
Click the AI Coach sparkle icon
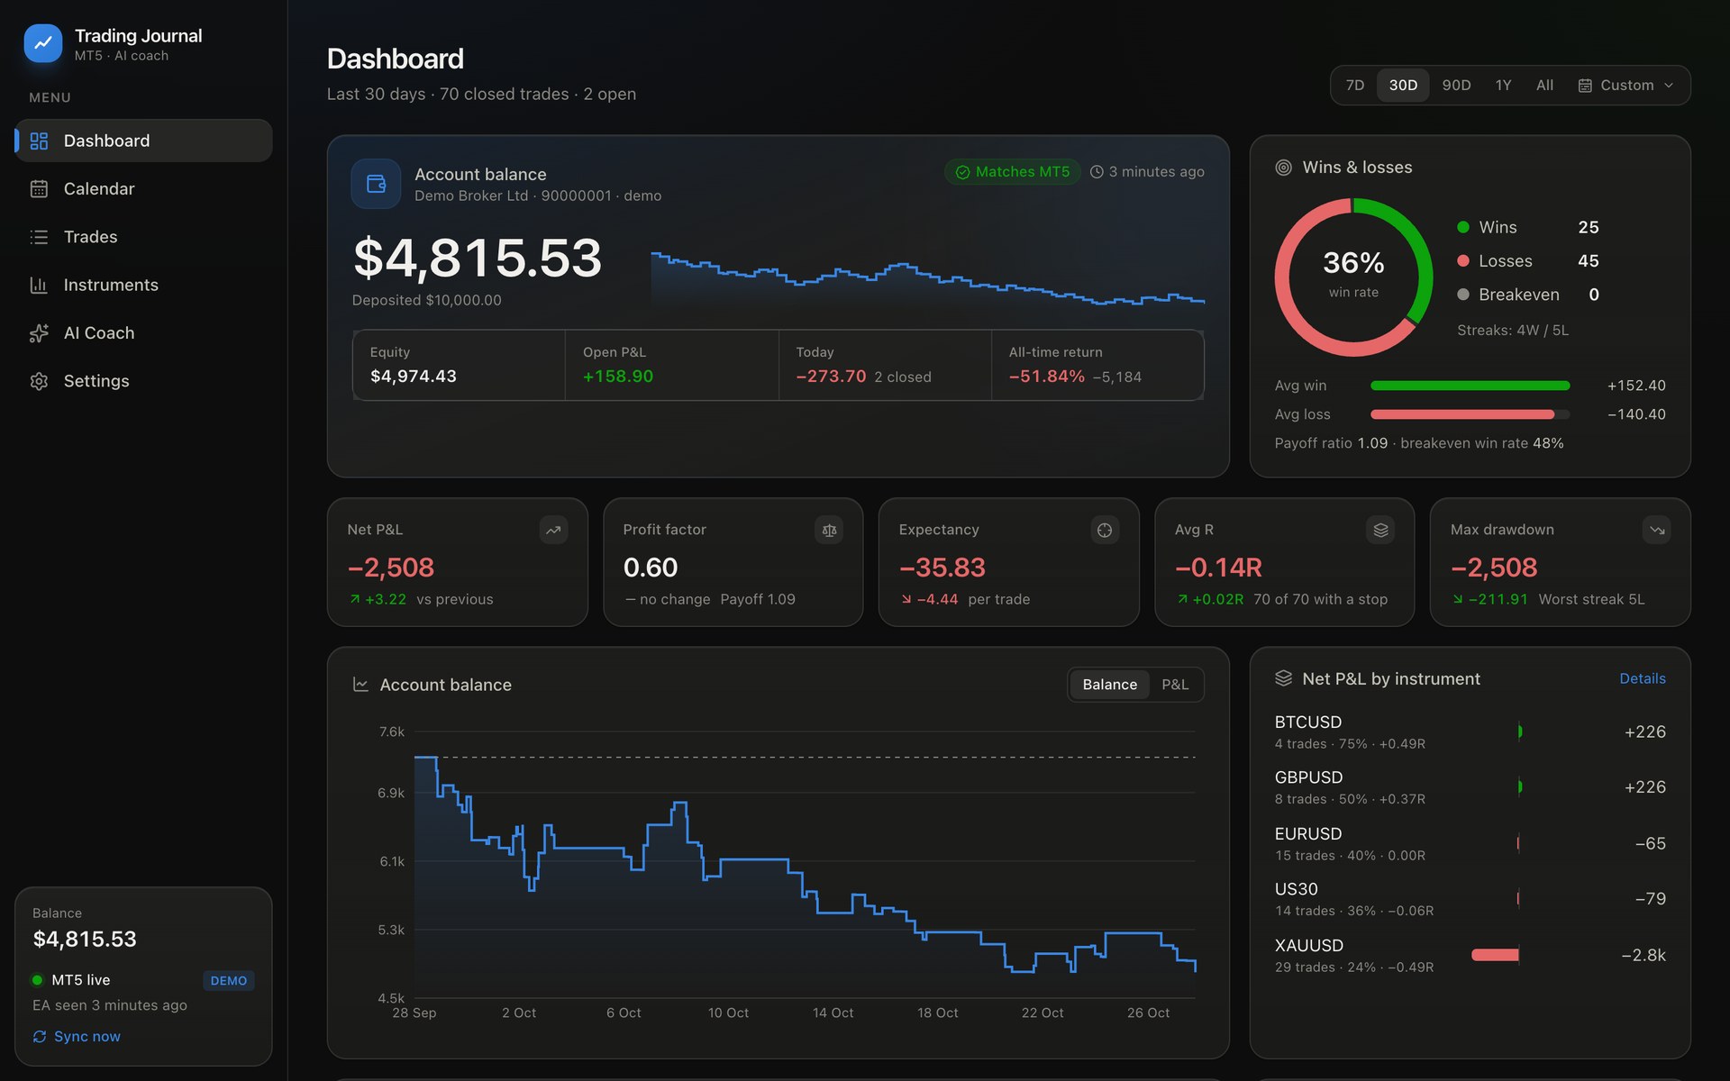[x=39, y=333]
